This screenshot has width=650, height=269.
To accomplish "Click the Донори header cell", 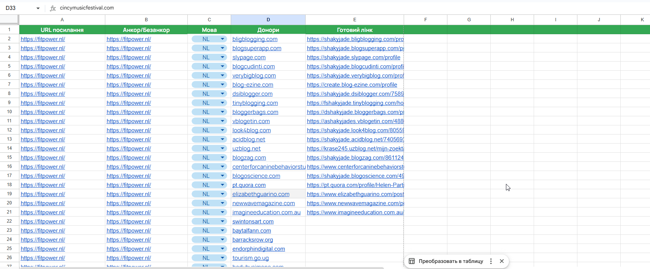I will [x=268, y=30].
